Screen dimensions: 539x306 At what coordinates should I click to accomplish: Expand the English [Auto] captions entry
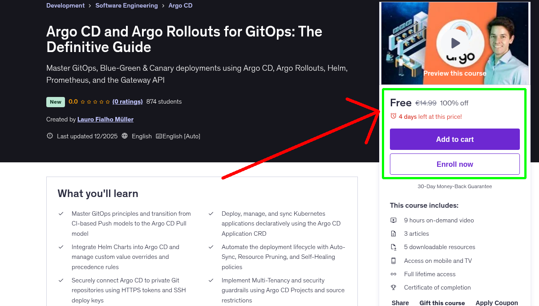178,136
